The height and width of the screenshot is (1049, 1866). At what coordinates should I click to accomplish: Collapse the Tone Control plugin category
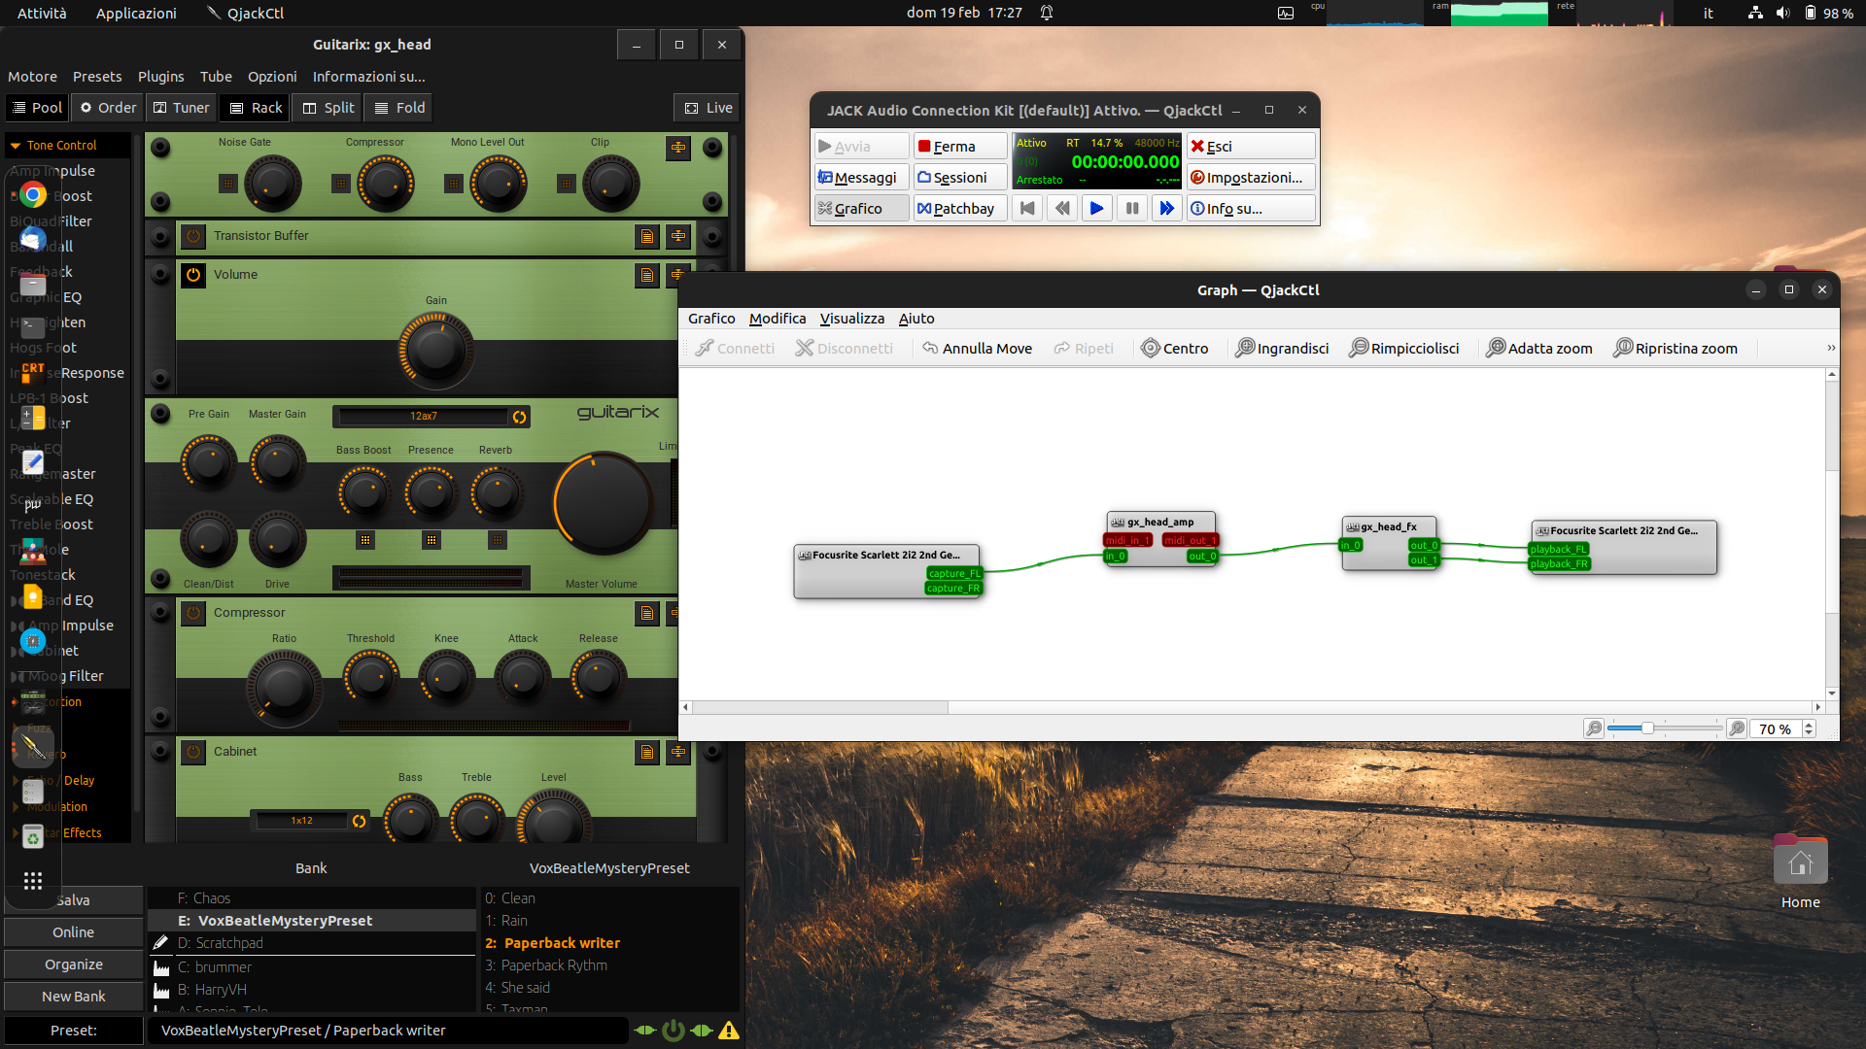click(x=16, y=146)
